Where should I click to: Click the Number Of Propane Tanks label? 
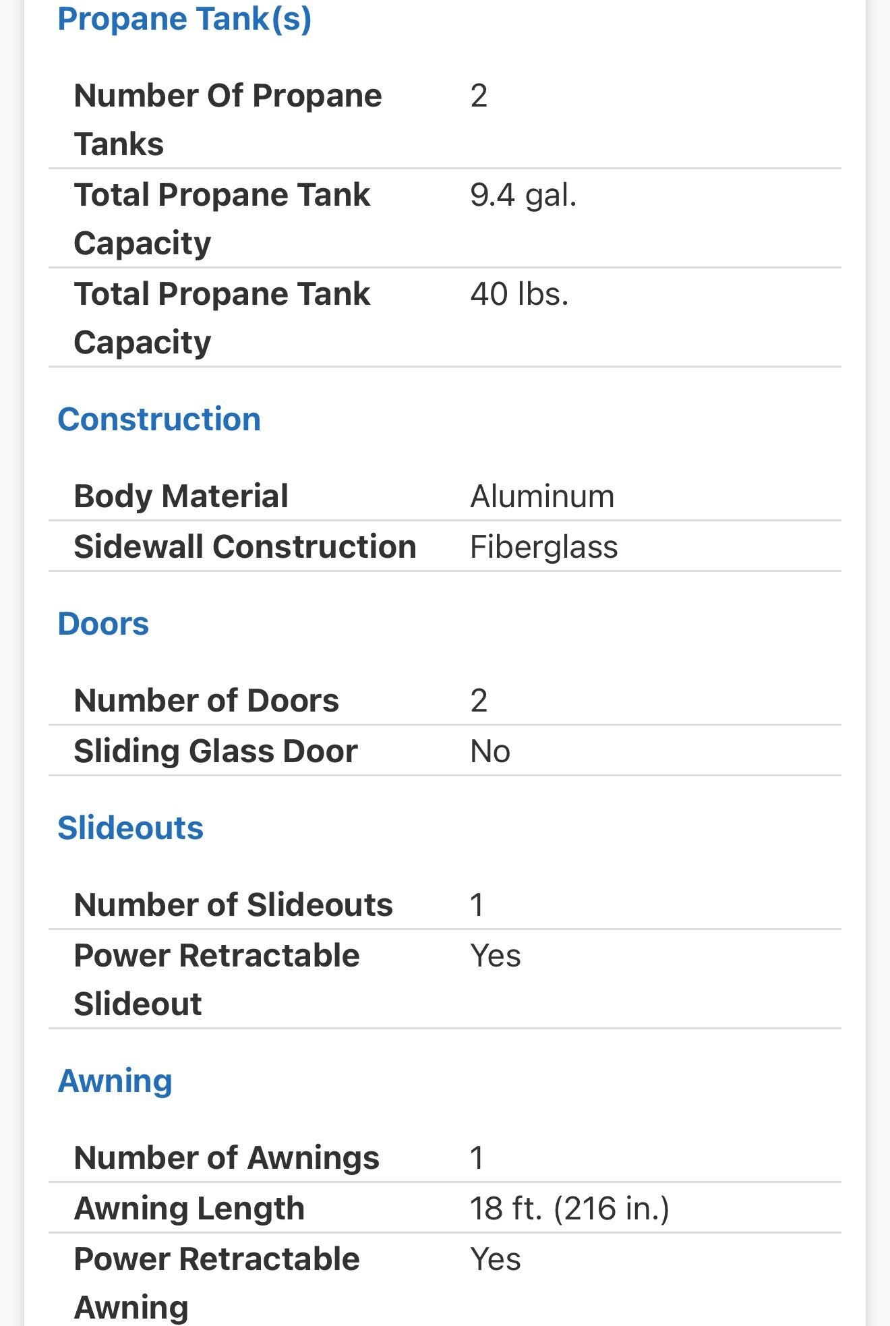point(228,119)
